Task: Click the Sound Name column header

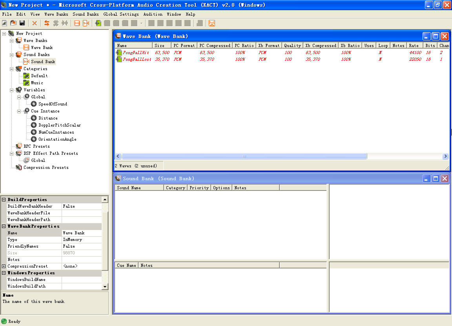Action: pyautogui.click(x=140, y=188)
